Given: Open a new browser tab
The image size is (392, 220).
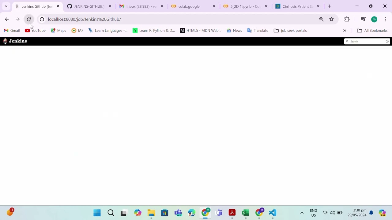Looking at the screenshot, I should (x=329, y=6).
